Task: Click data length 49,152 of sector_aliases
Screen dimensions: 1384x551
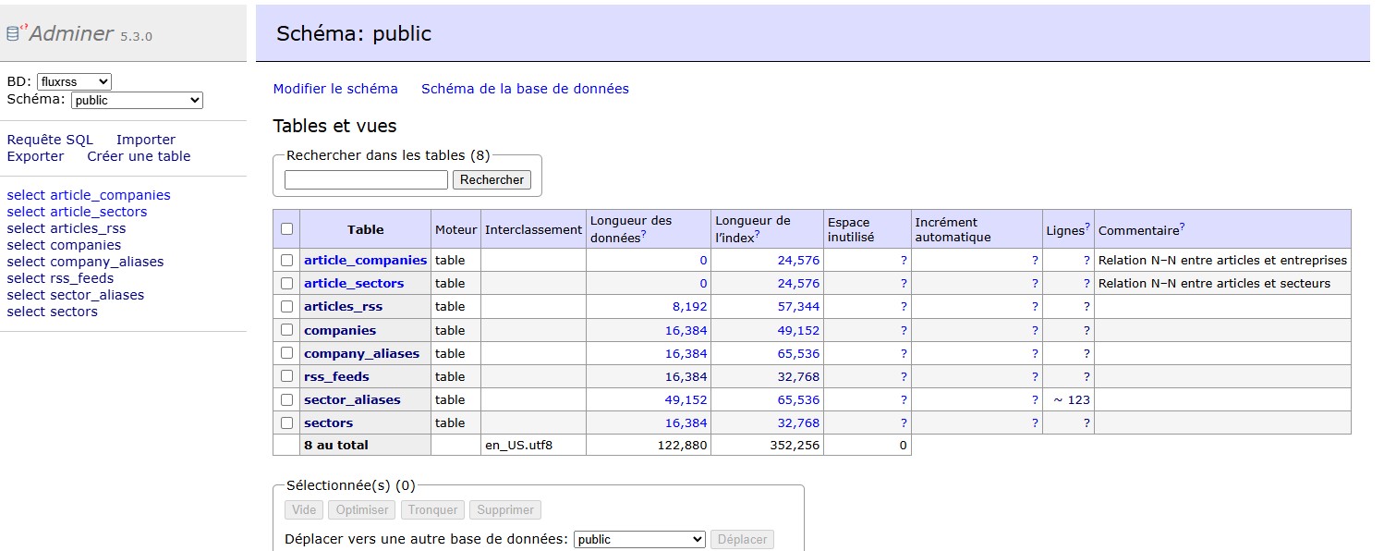Action: pos(686,399)
